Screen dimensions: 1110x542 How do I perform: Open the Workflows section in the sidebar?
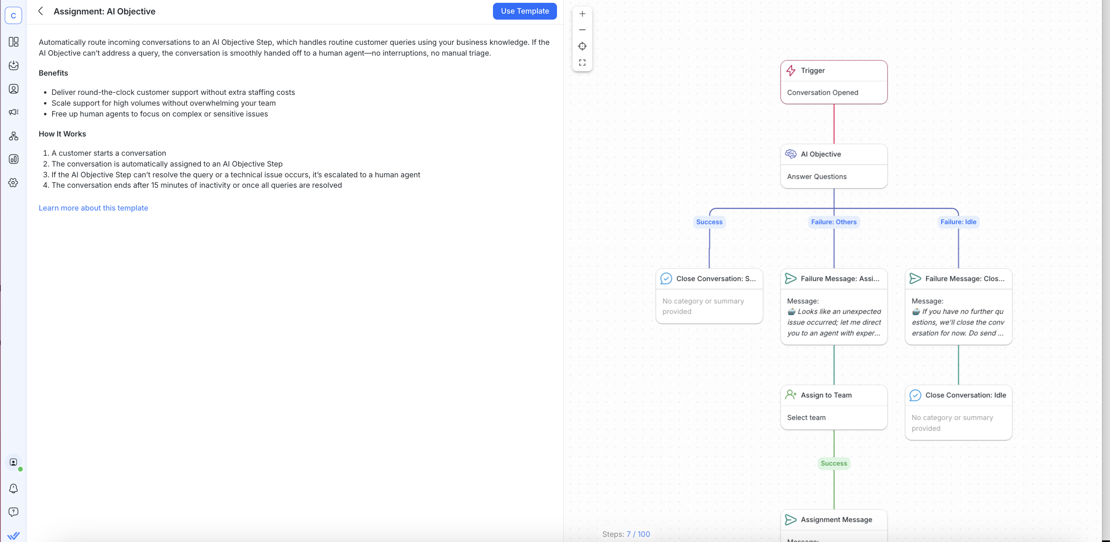click(x=13, y=136)
